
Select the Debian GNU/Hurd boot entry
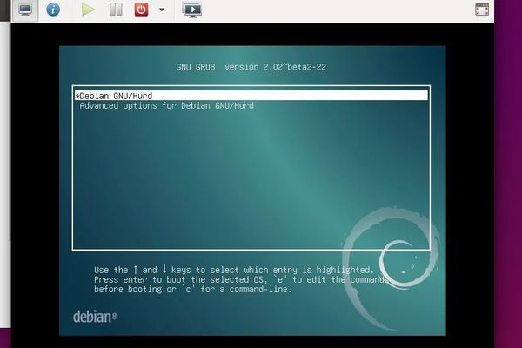[x=251, y=96]
